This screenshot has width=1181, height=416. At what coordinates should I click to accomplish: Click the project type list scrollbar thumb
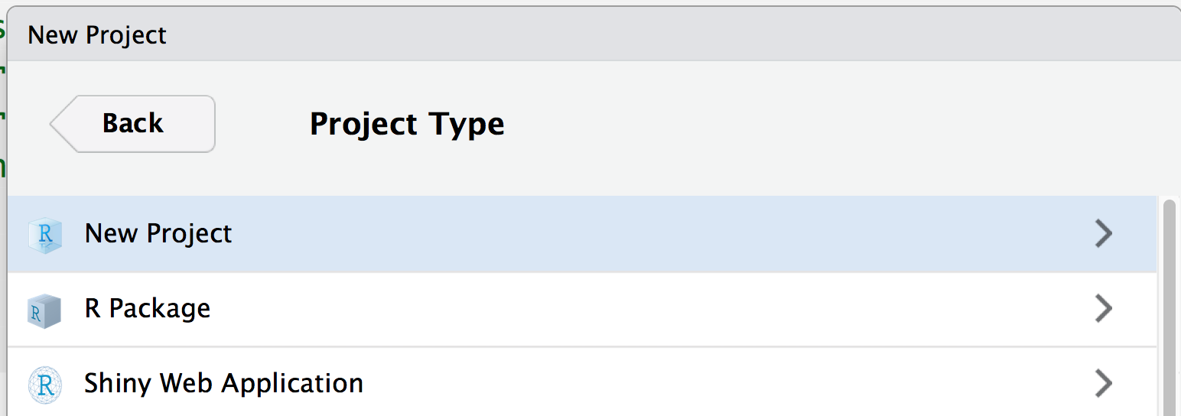click(x=1169, y=306)
